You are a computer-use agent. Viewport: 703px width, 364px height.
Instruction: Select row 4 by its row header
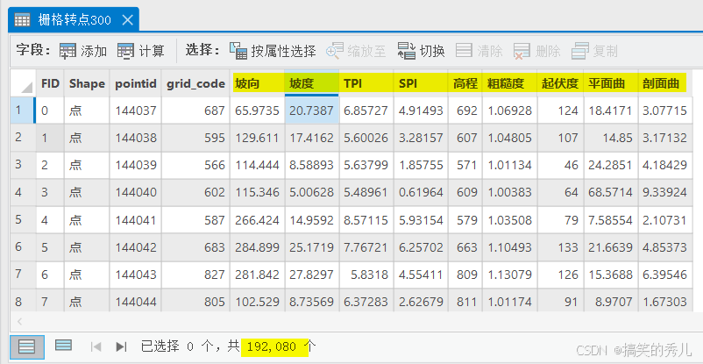coord(23,193)
